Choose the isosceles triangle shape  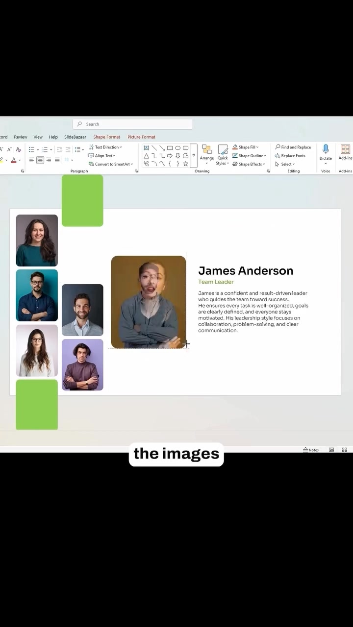click(x=146, y=156)
